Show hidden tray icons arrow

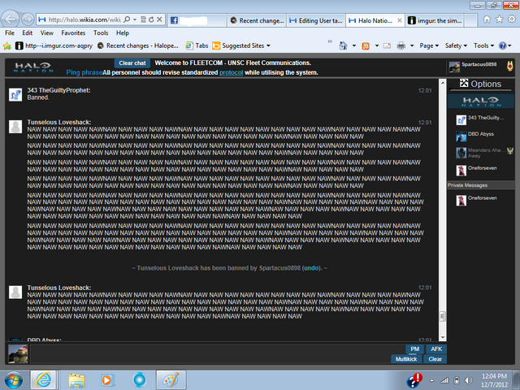[x=431, y=380]
